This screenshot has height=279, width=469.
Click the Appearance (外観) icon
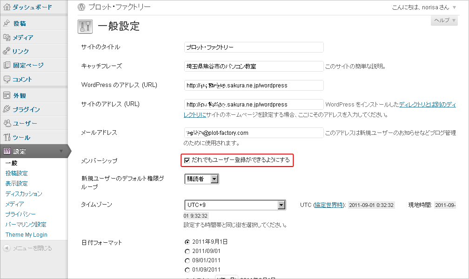[7, 95]
